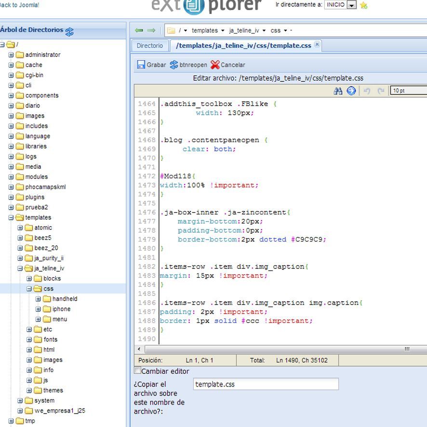Image resolution: width=427 pixels, height=427 pixels.
Task: Select the /templates/ja_teline_iv/css/template.css tab
Action: coord(243,45)
